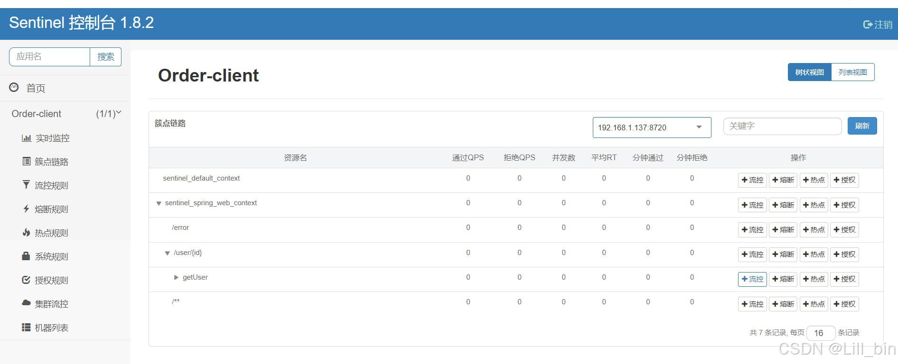898x364 pixels.
Task: Open the machine address dropdown 192.168.1.137:8720
Action: 652,127
